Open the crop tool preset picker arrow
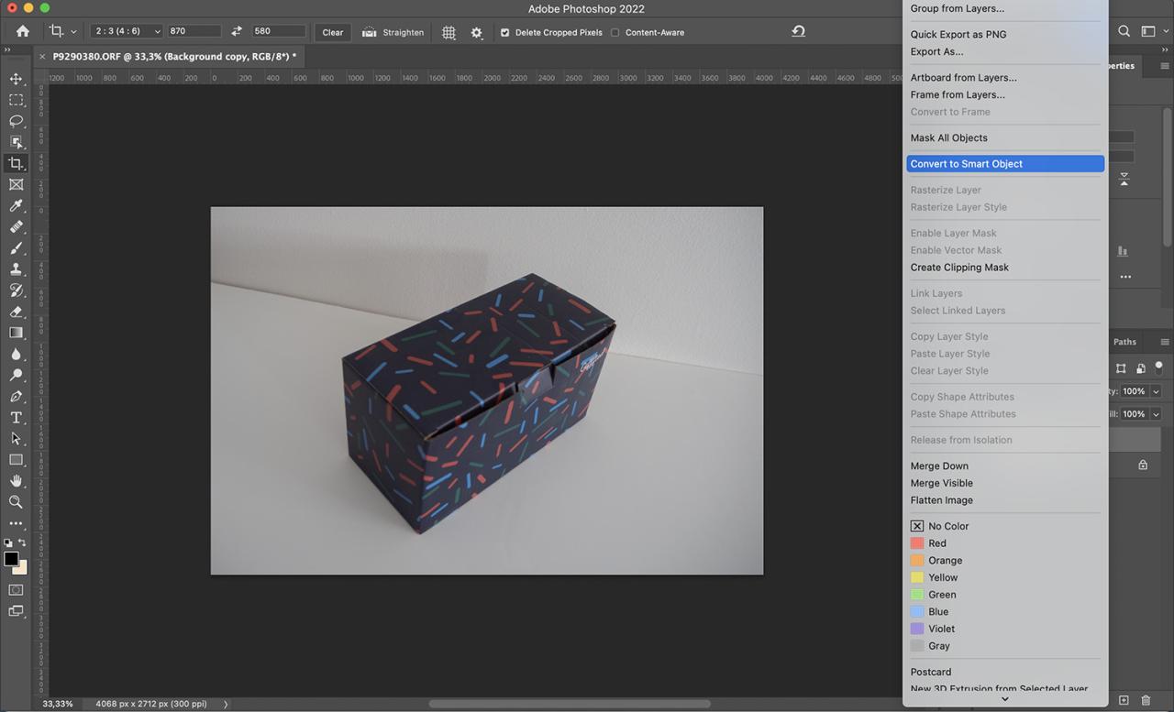 pyautogui.click(x=73, y=32)
